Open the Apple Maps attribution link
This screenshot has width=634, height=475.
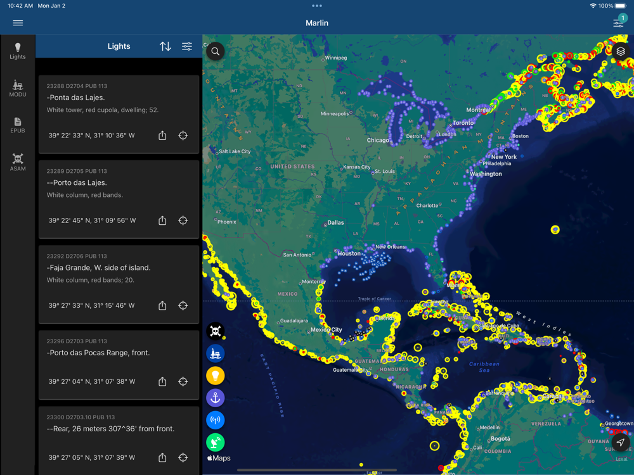coord(219,458)
